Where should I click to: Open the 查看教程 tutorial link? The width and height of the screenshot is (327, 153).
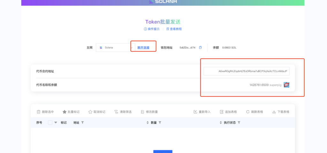(x=174, y=29)
